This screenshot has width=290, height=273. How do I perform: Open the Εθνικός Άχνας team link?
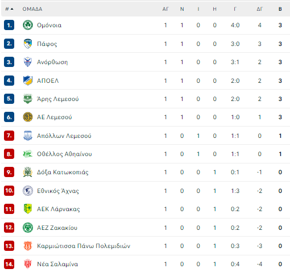(x=58, y=191)
